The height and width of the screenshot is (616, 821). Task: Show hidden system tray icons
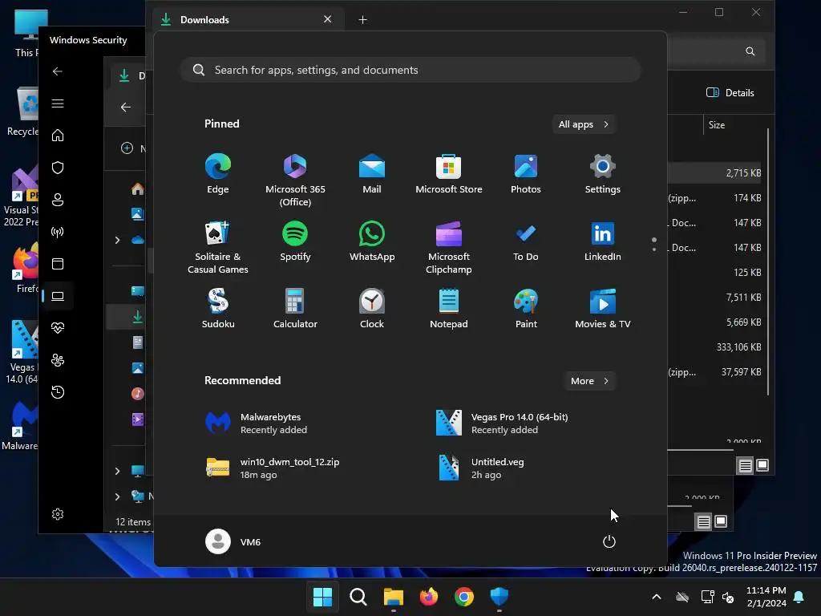tap(656, 597)
